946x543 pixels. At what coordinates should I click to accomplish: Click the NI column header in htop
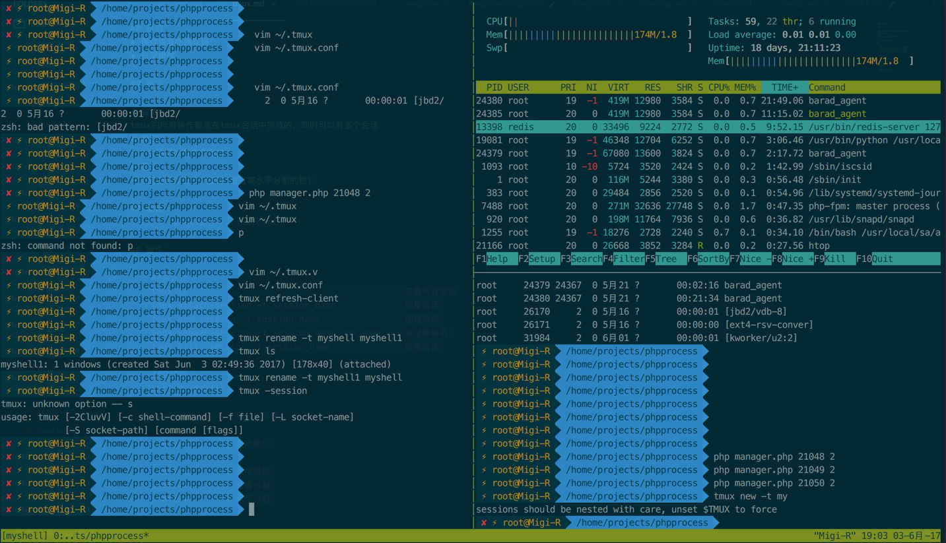click(591, 87)
